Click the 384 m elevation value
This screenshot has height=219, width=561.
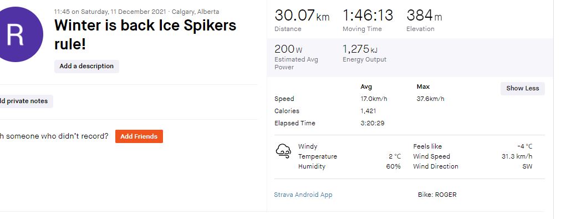tap(424, 16)
